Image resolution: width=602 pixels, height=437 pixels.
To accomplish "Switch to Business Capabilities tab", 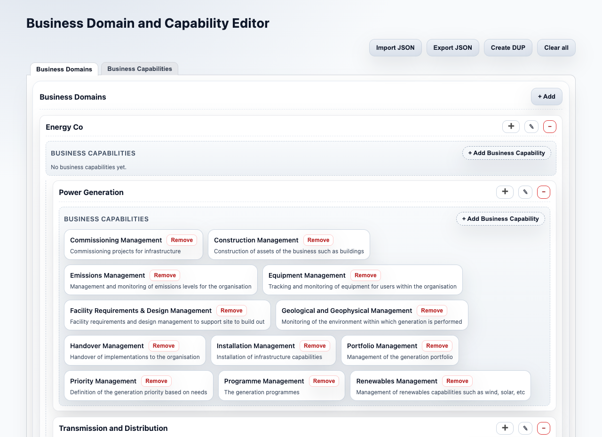I will click(x=140, y=69).
